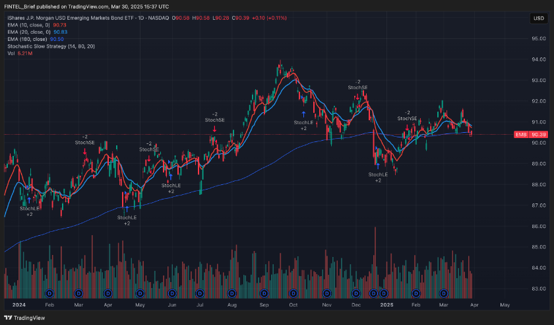Screen dimensions: 554x325
Task: Click the dividend D marker above Jul
Action: click(200, 293)
